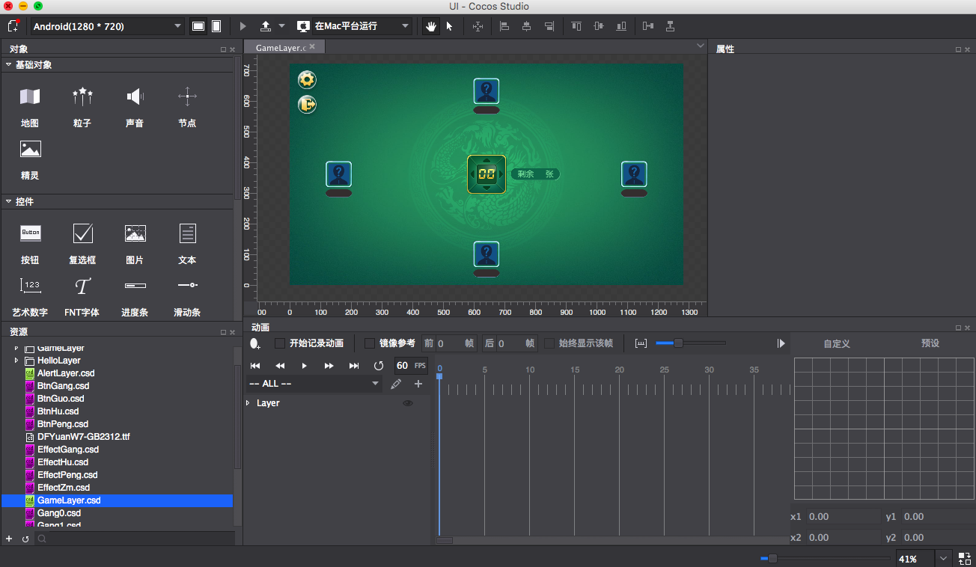Toggle the 镜像参考 checkbox

click(370, 343)
